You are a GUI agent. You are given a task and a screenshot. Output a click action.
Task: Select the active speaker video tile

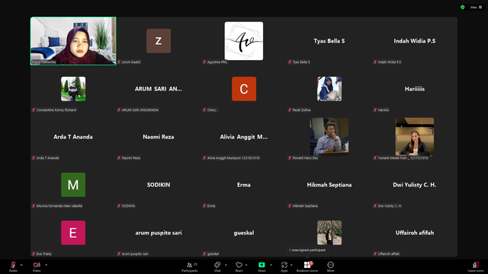point(73,41)
